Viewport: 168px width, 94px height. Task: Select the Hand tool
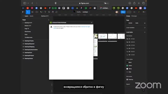pyautogui.click(x=53, y=12)
